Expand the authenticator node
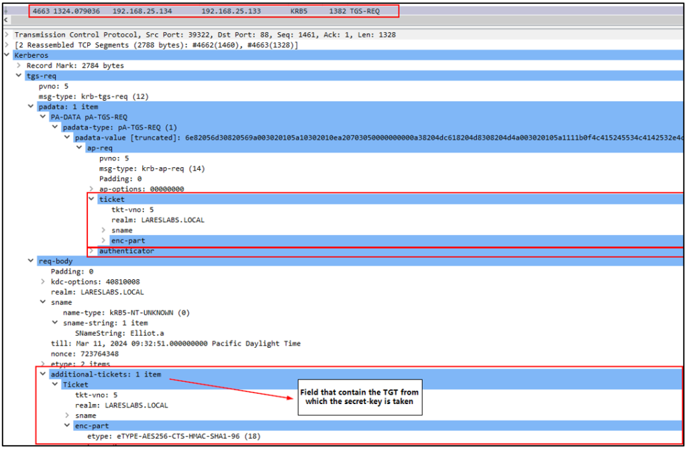The width and height of the screenshot is (687, 449). (x=91, y=251)
